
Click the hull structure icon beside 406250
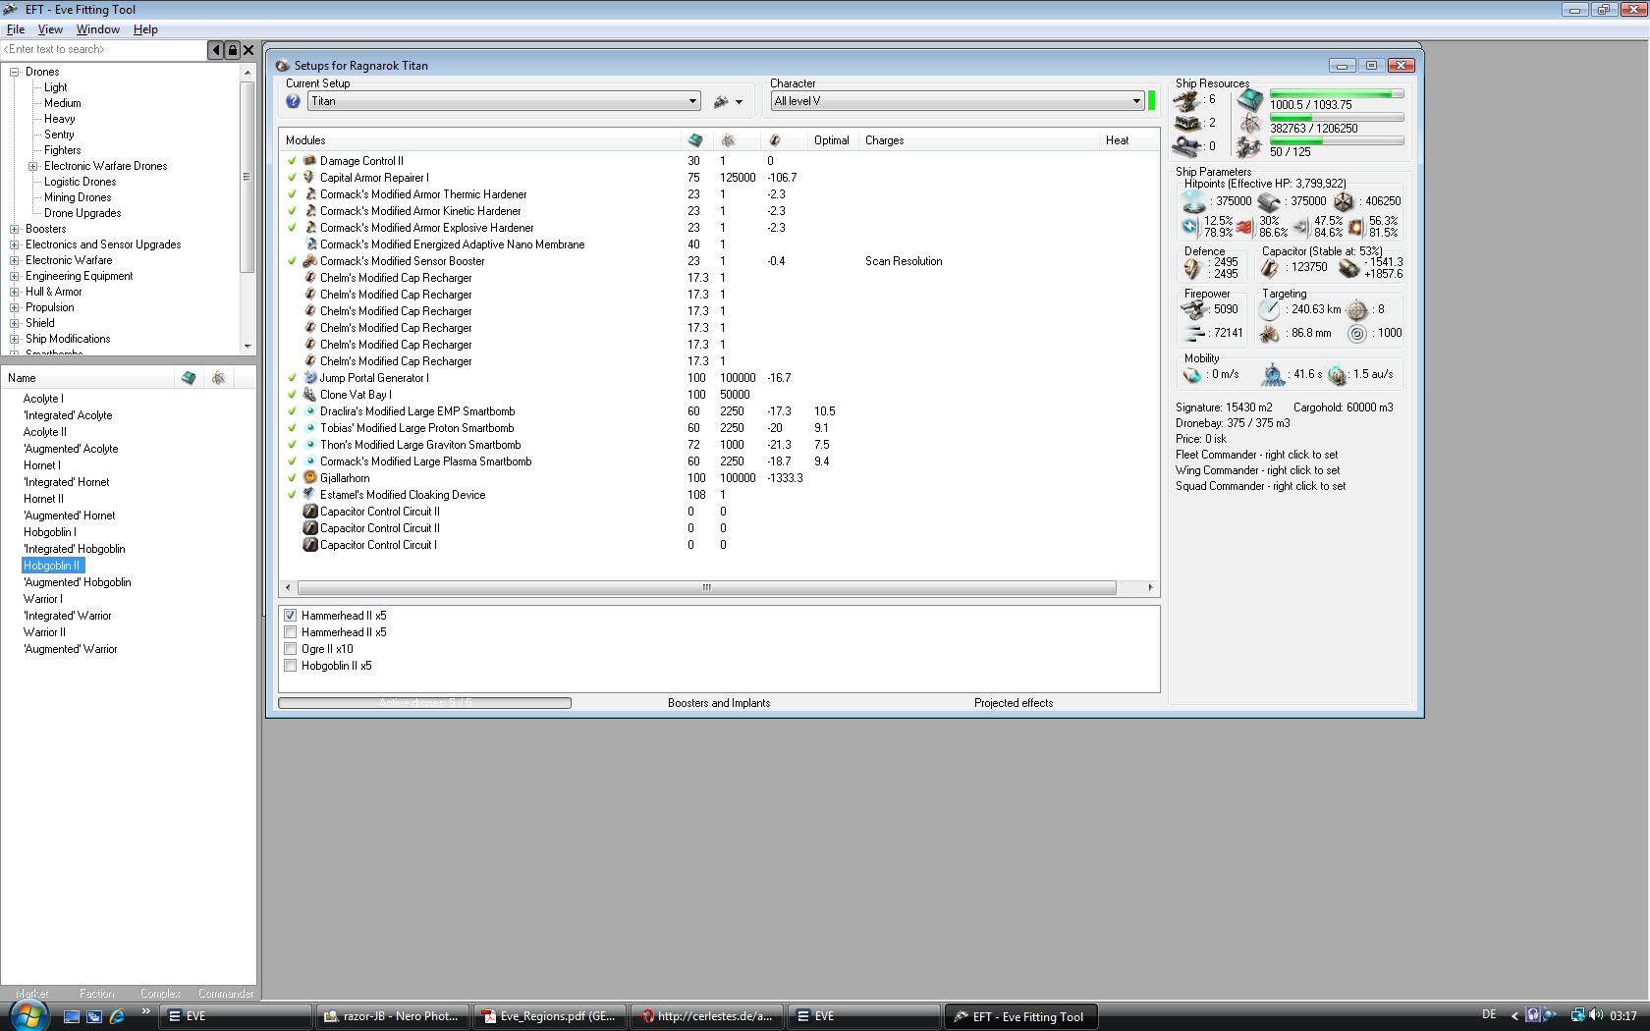[x=1344, y=201]
